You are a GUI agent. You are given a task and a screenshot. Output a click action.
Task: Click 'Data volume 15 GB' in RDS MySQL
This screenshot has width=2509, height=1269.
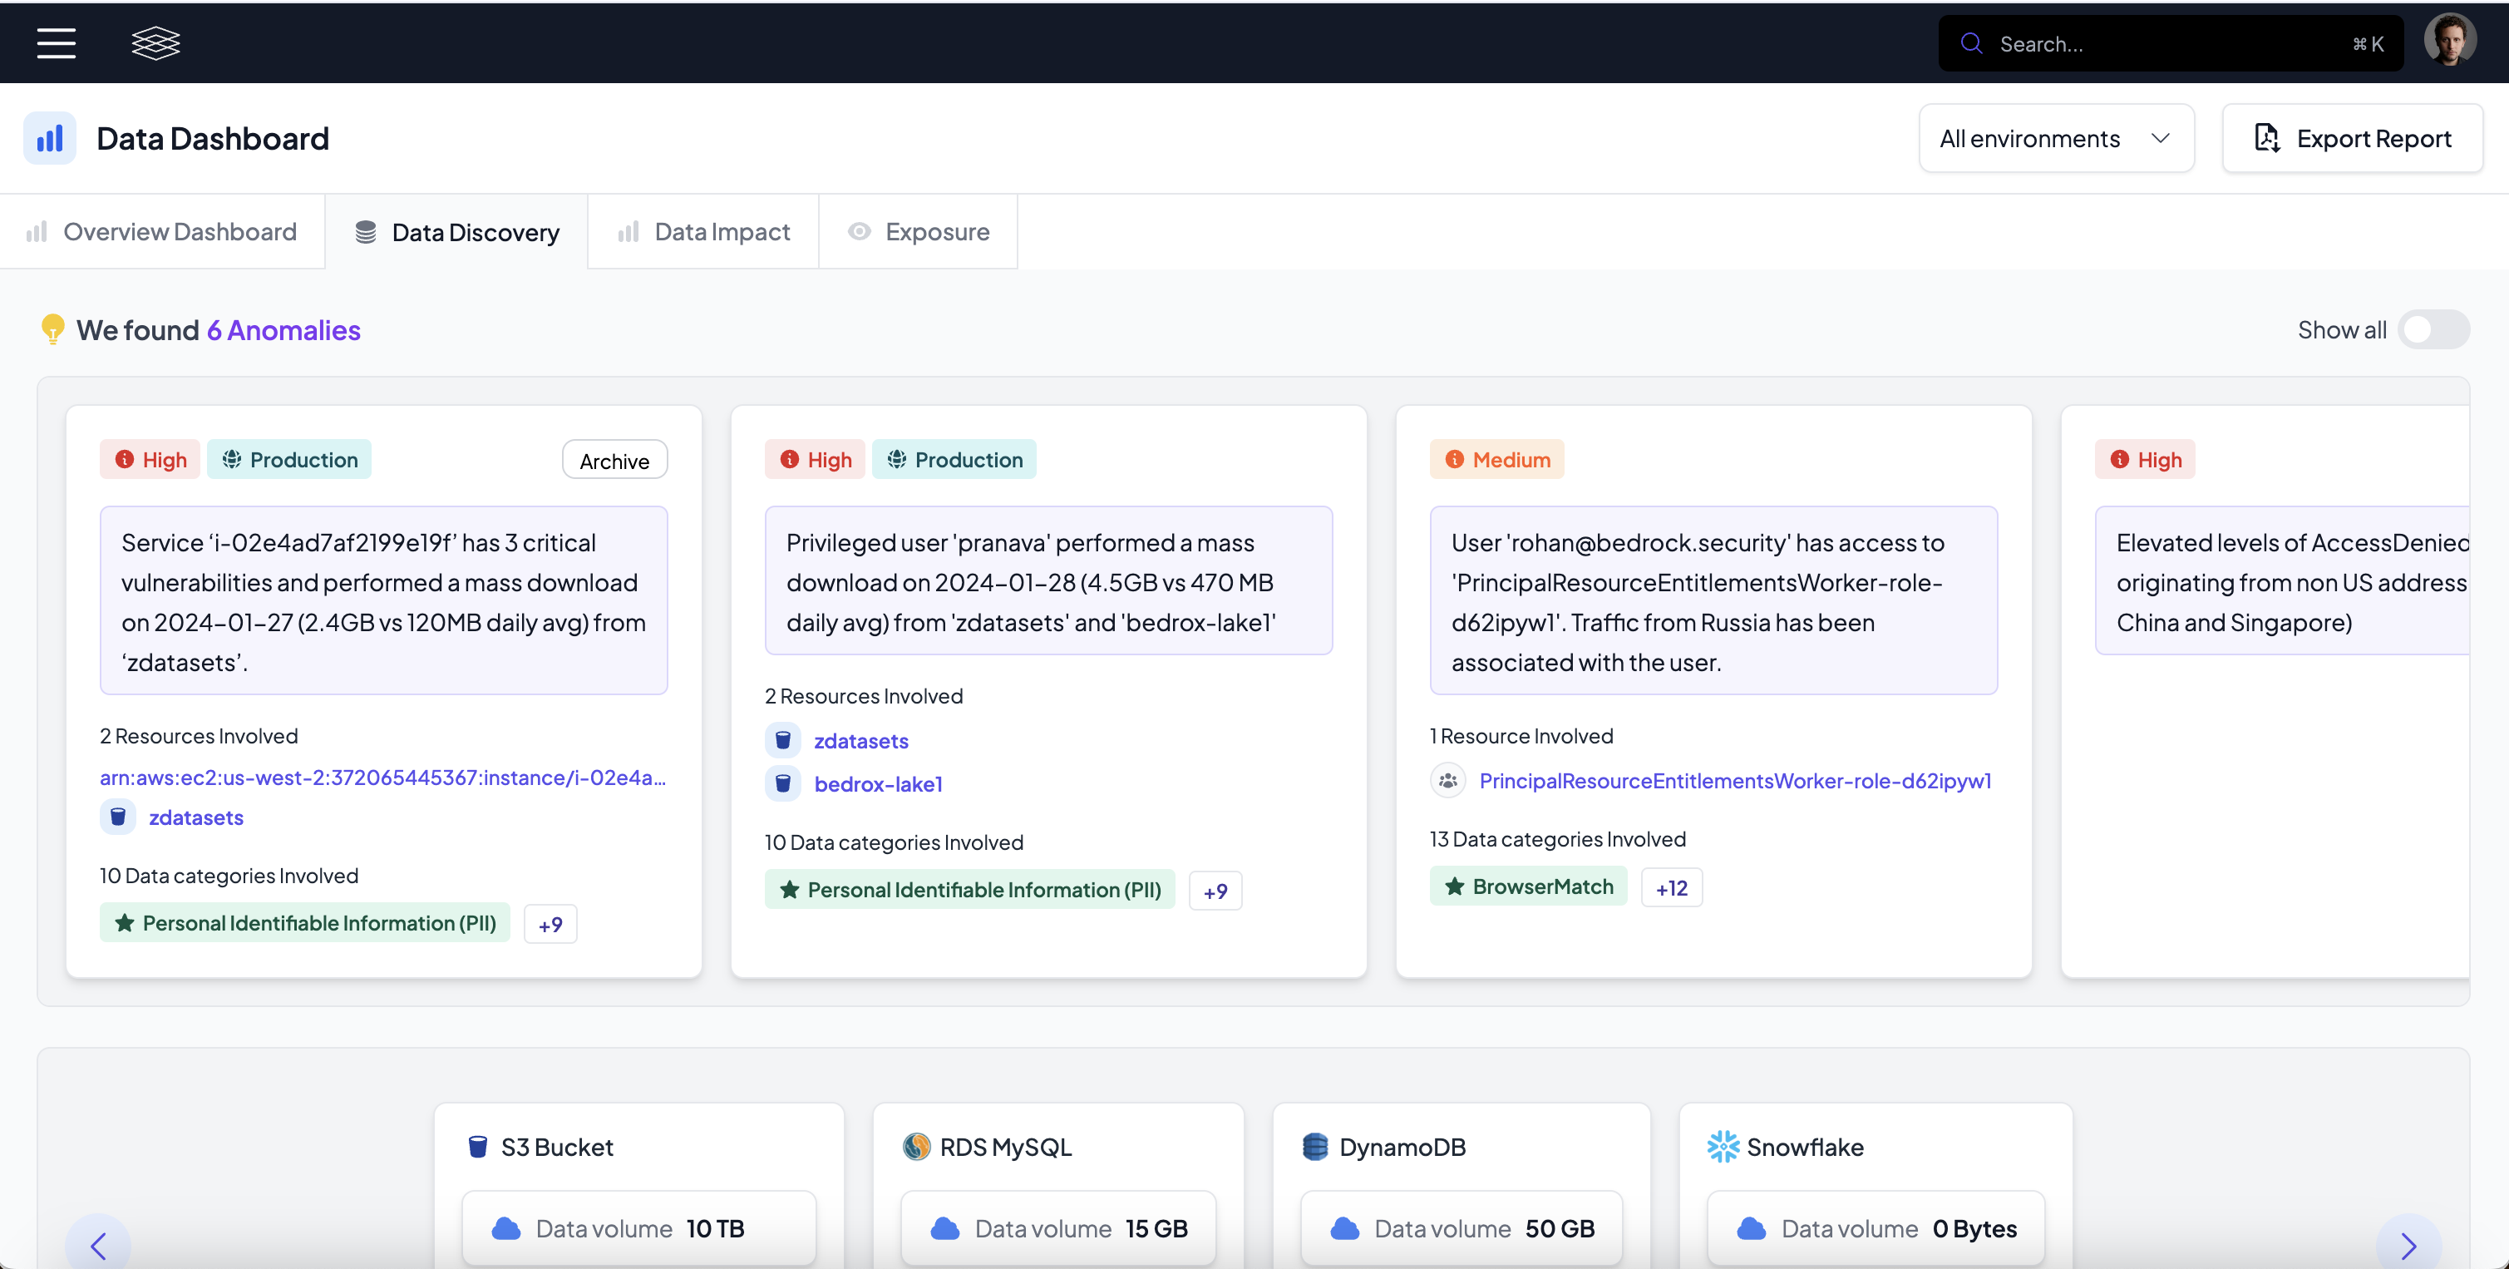(1059, 1228)
